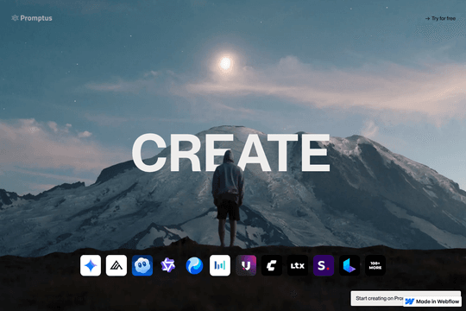Select the magenta U logo icon

(246, 265)
